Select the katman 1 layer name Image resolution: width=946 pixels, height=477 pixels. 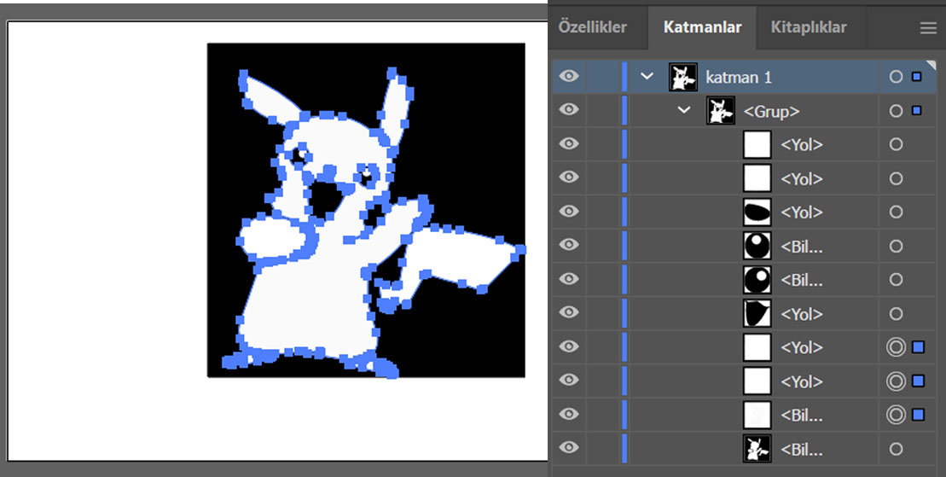[x=739, y=78]
